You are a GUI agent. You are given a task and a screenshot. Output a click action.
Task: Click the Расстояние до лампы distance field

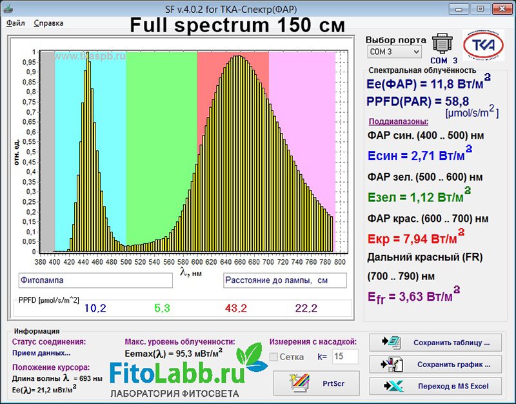[x=284, y=280]
